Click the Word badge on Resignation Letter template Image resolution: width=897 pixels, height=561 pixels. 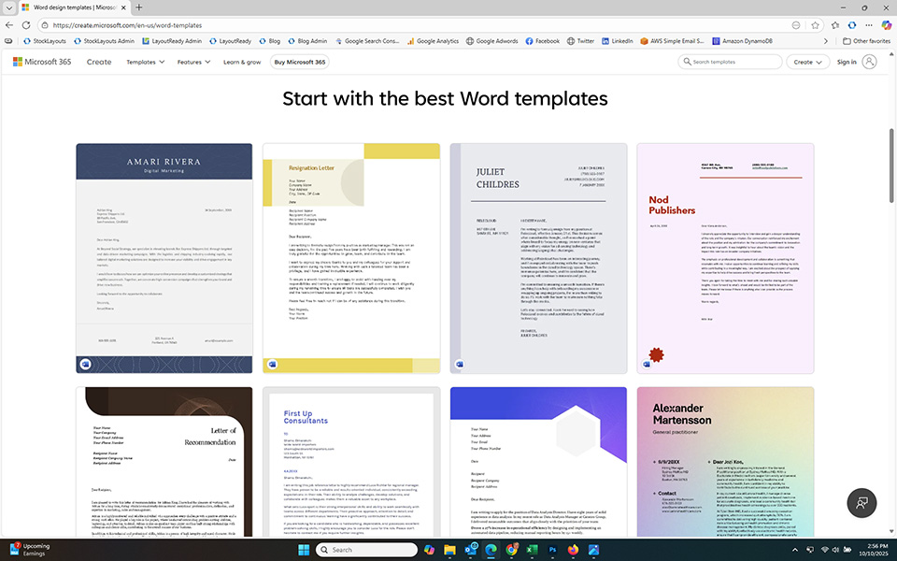(271, 364)
